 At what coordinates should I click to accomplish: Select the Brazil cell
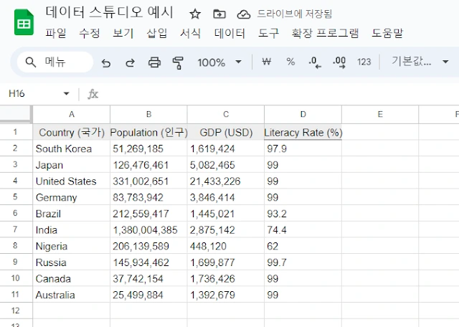coord(72,214)
